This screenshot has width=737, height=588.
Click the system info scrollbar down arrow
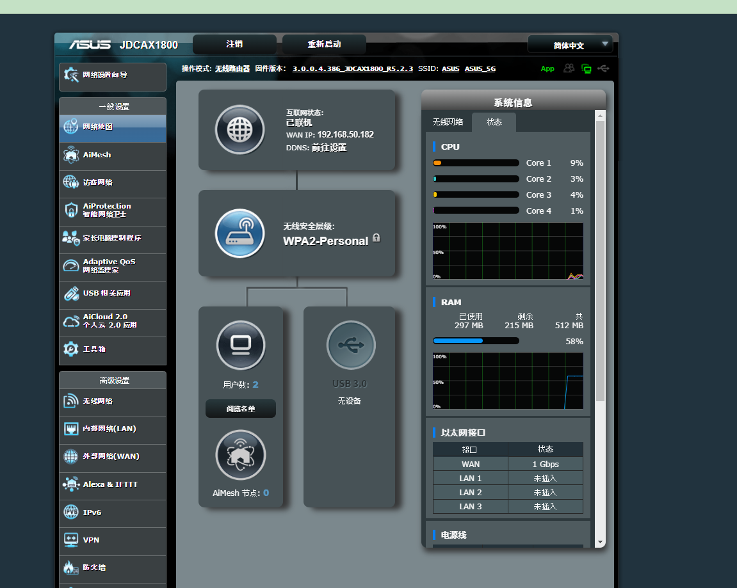click(x=600, y=541)
